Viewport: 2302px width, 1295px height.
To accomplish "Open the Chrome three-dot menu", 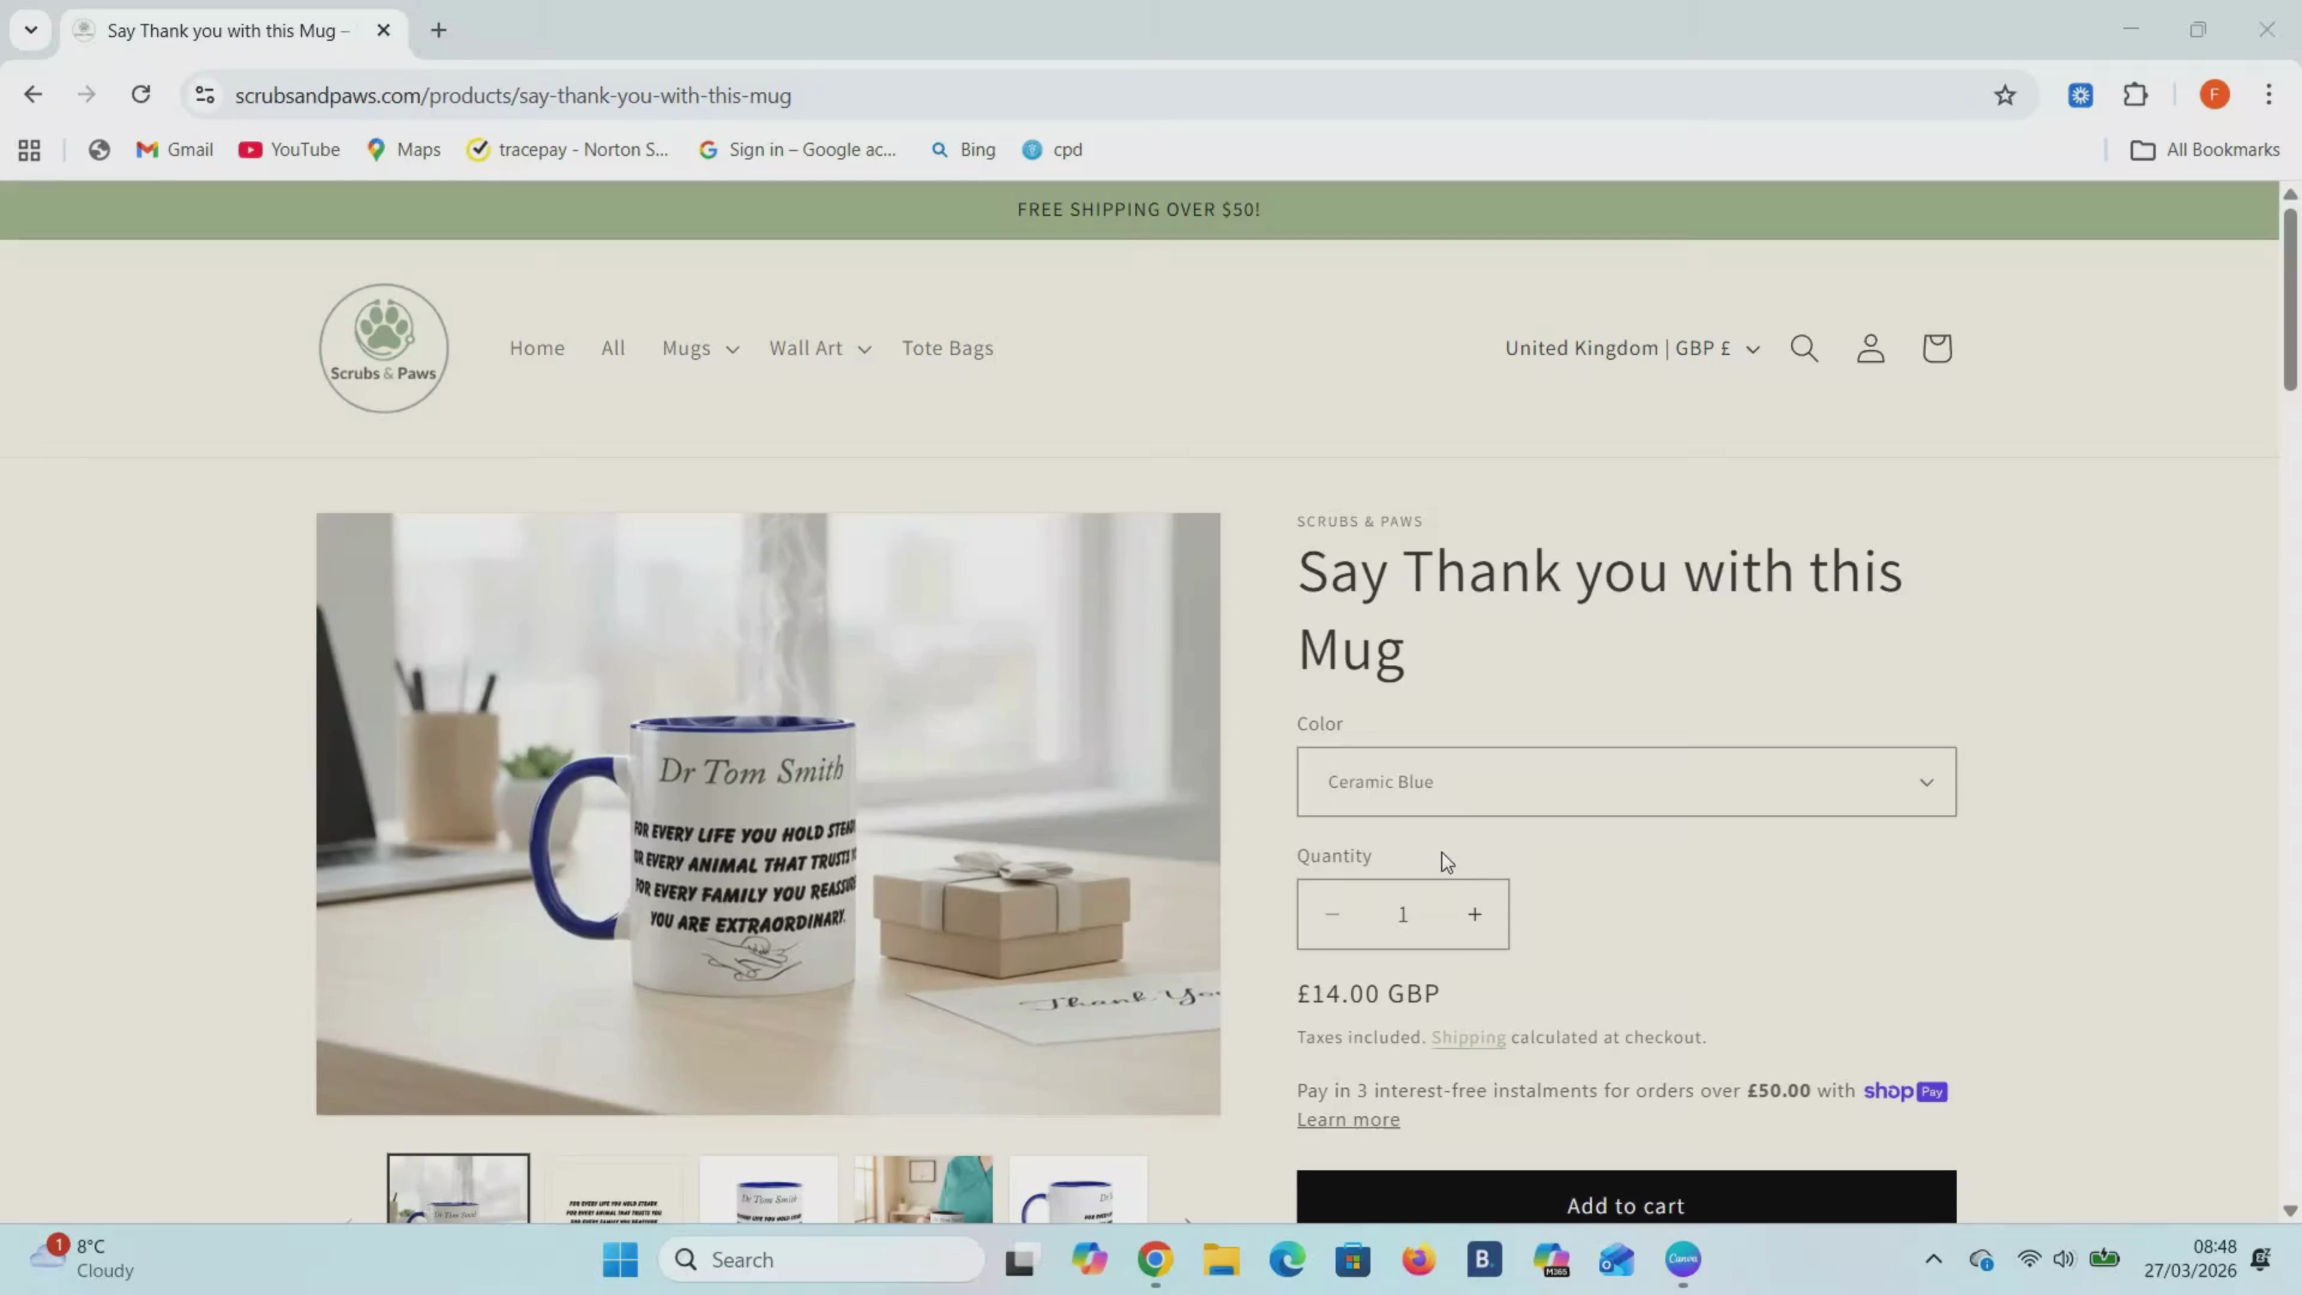I will 2269,95.
